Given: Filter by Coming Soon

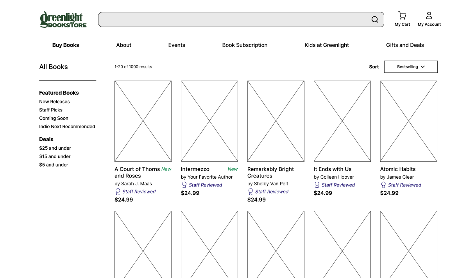Looking at the screenshot, I should [x=54, y=118].
